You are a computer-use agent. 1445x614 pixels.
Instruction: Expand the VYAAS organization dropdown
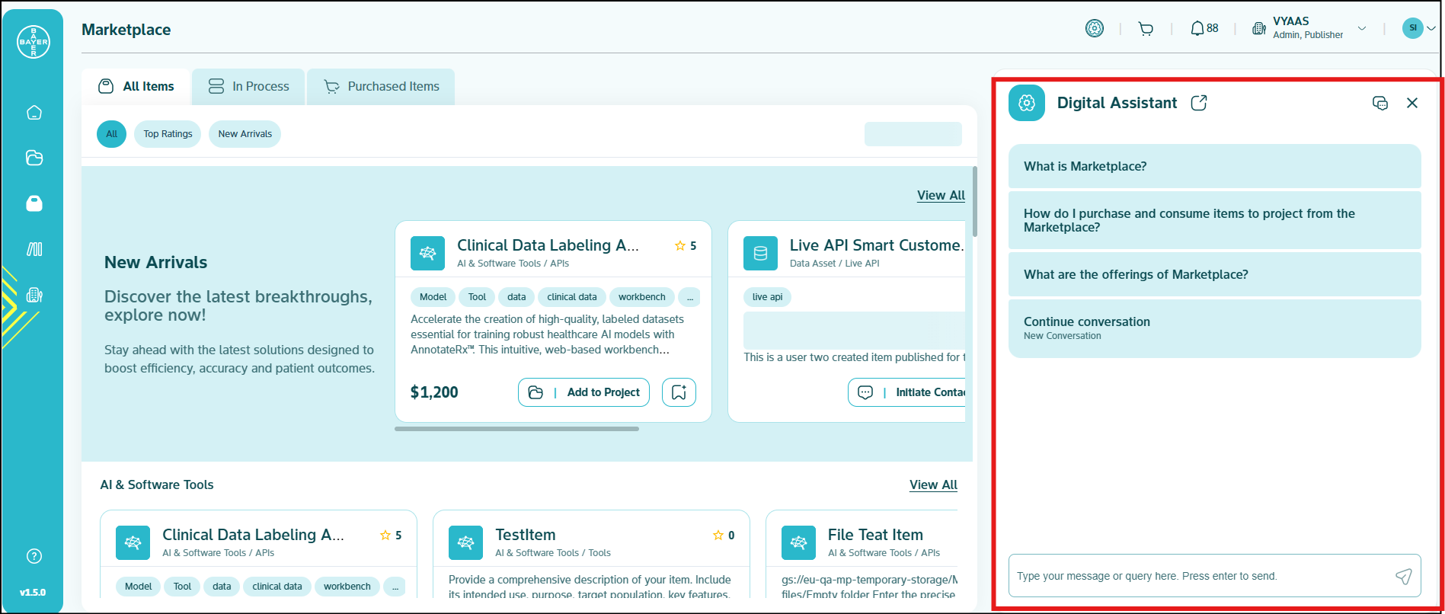(x=1361, y=29)
